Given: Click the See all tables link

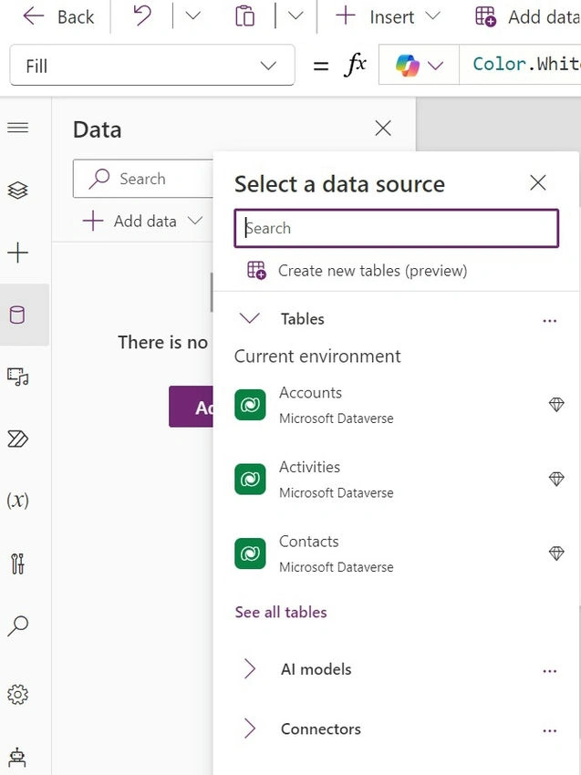Looking at the screenshot, I should pyautogui.click(x=281, y=613).
